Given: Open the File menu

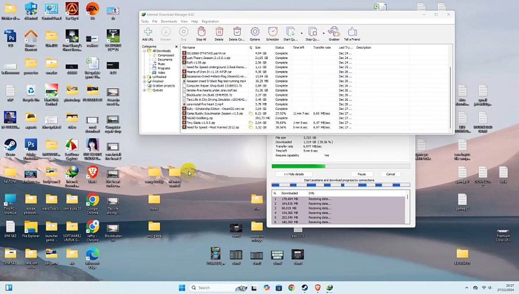Looking at the screenshot, I should [155, 21].
